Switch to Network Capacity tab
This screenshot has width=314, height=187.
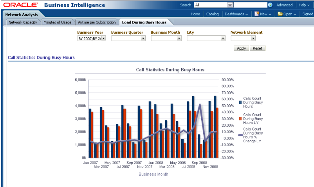pyautogui.click(x=23, y=22)
